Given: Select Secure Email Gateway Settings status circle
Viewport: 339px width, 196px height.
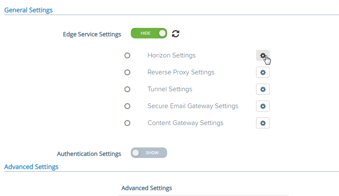Looking at the screenshot, I should pos(127,106).
